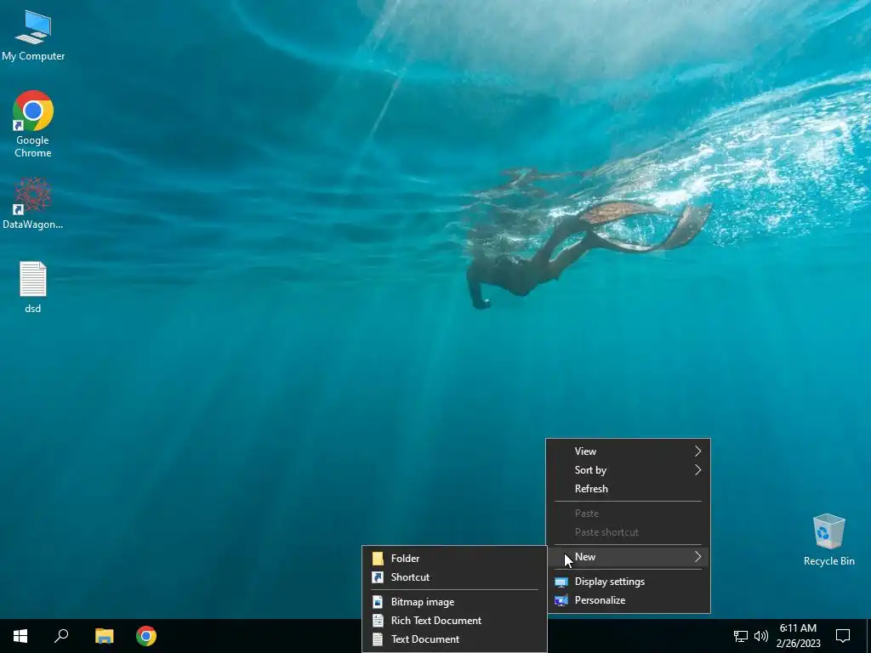Open the volume speaker tray icon

point(761,636)
